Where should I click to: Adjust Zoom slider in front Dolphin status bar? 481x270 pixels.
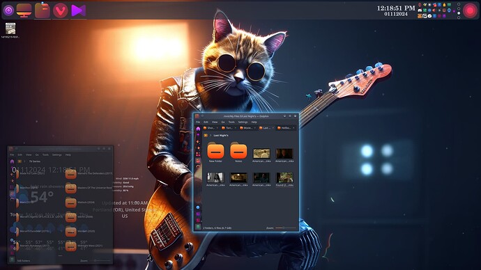pos(286,228)
